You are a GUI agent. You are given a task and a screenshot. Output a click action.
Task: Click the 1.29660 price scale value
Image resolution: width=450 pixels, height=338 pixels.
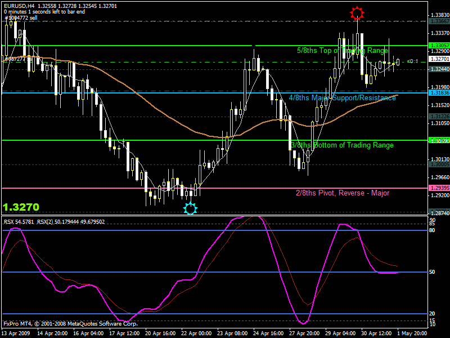440,177
